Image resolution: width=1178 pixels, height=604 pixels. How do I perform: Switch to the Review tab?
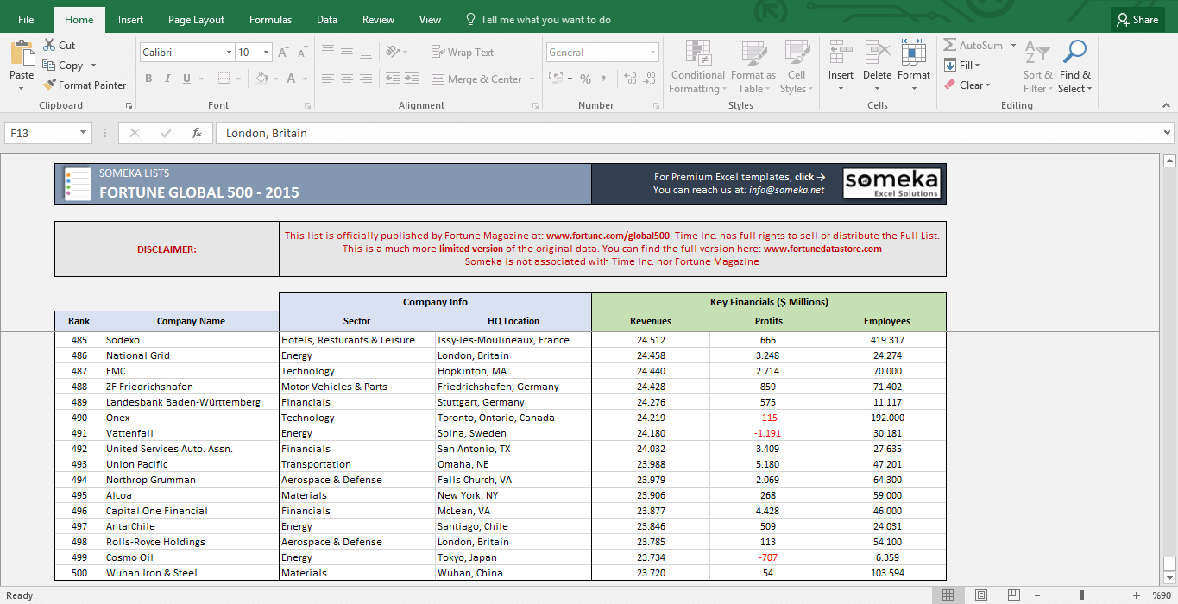pos(378,19)
